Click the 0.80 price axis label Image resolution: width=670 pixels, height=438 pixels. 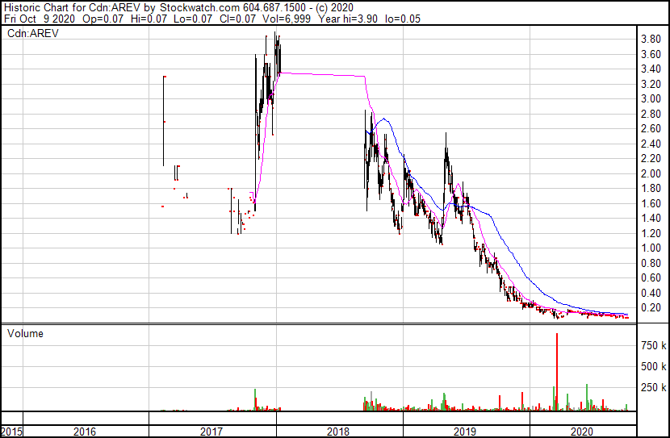(x=651, y=264)
